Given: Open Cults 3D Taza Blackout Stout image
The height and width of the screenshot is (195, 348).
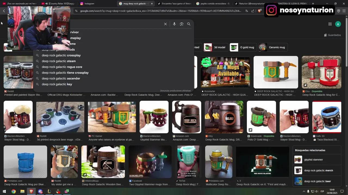Looking at the screenshot, I should (x=327, y=117).
